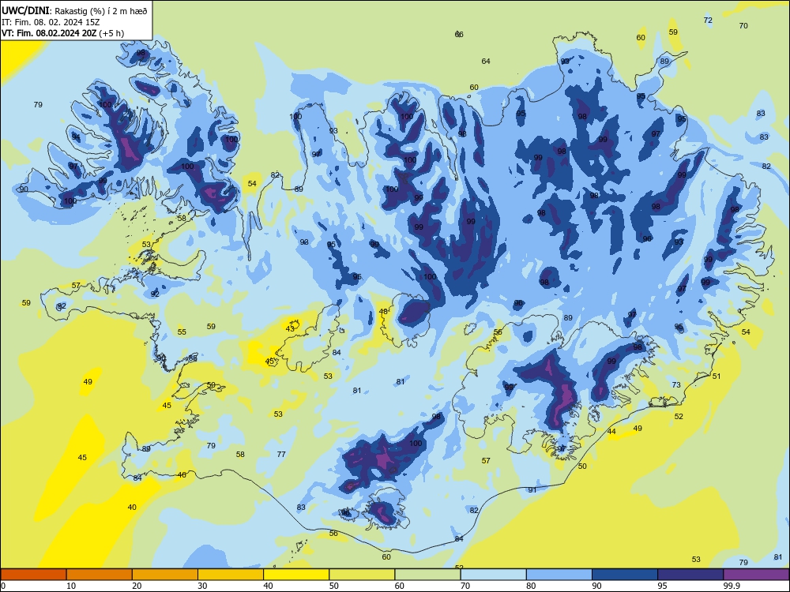Click the map value '55' in the western bay

coord(182,332)
